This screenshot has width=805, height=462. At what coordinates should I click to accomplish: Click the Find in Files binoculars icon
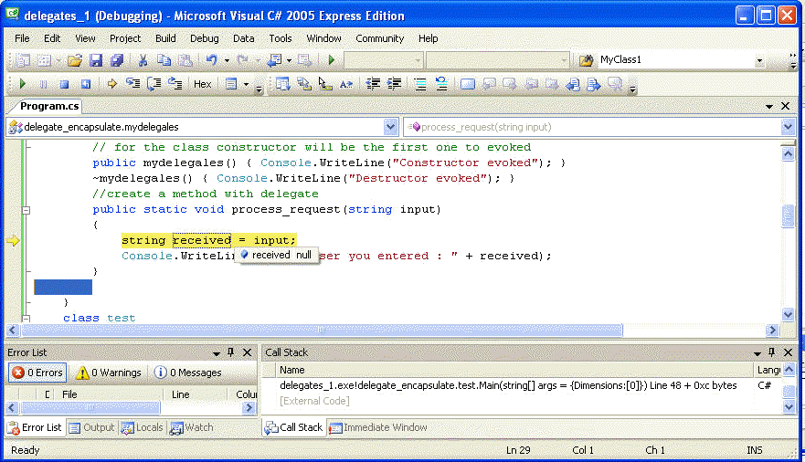(x=587, y=60)
